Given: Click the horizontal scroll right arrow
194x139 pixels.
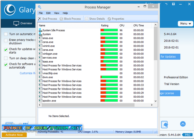Looking at the screenshot, I should click(x=152, y=105).
